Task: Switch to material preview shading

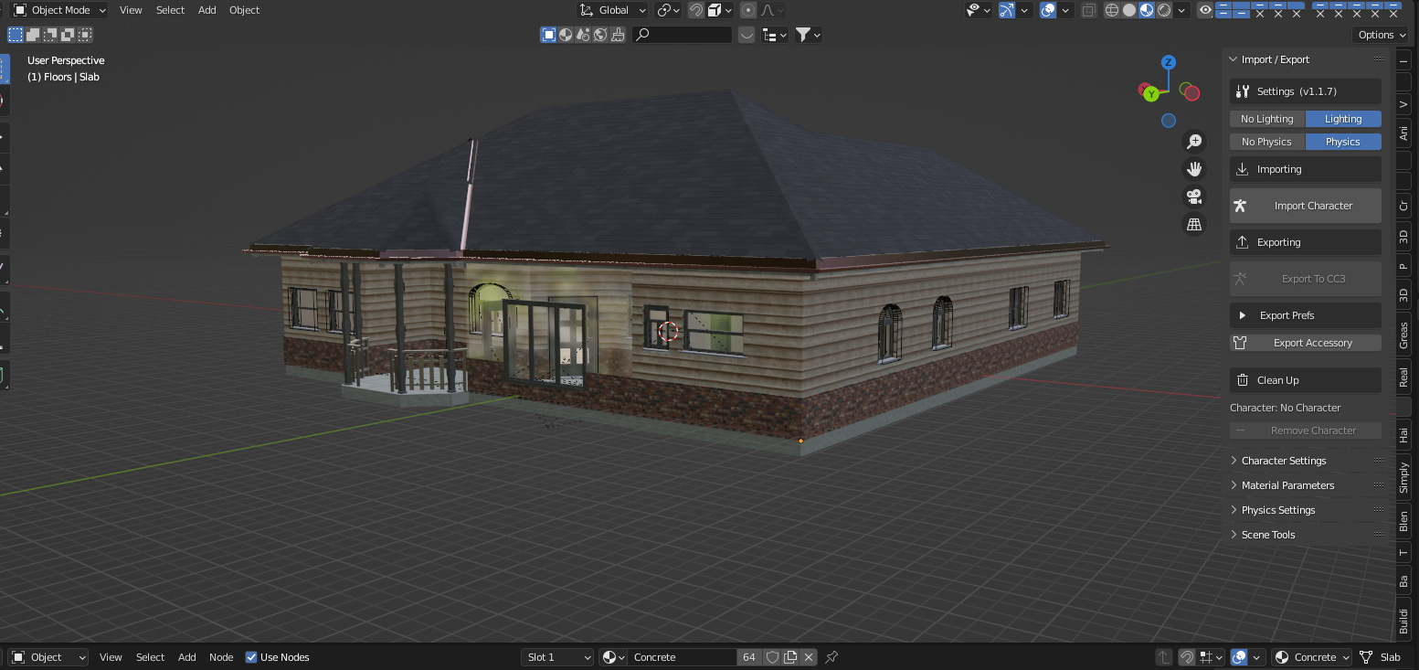Action: tap(1147, 10)
